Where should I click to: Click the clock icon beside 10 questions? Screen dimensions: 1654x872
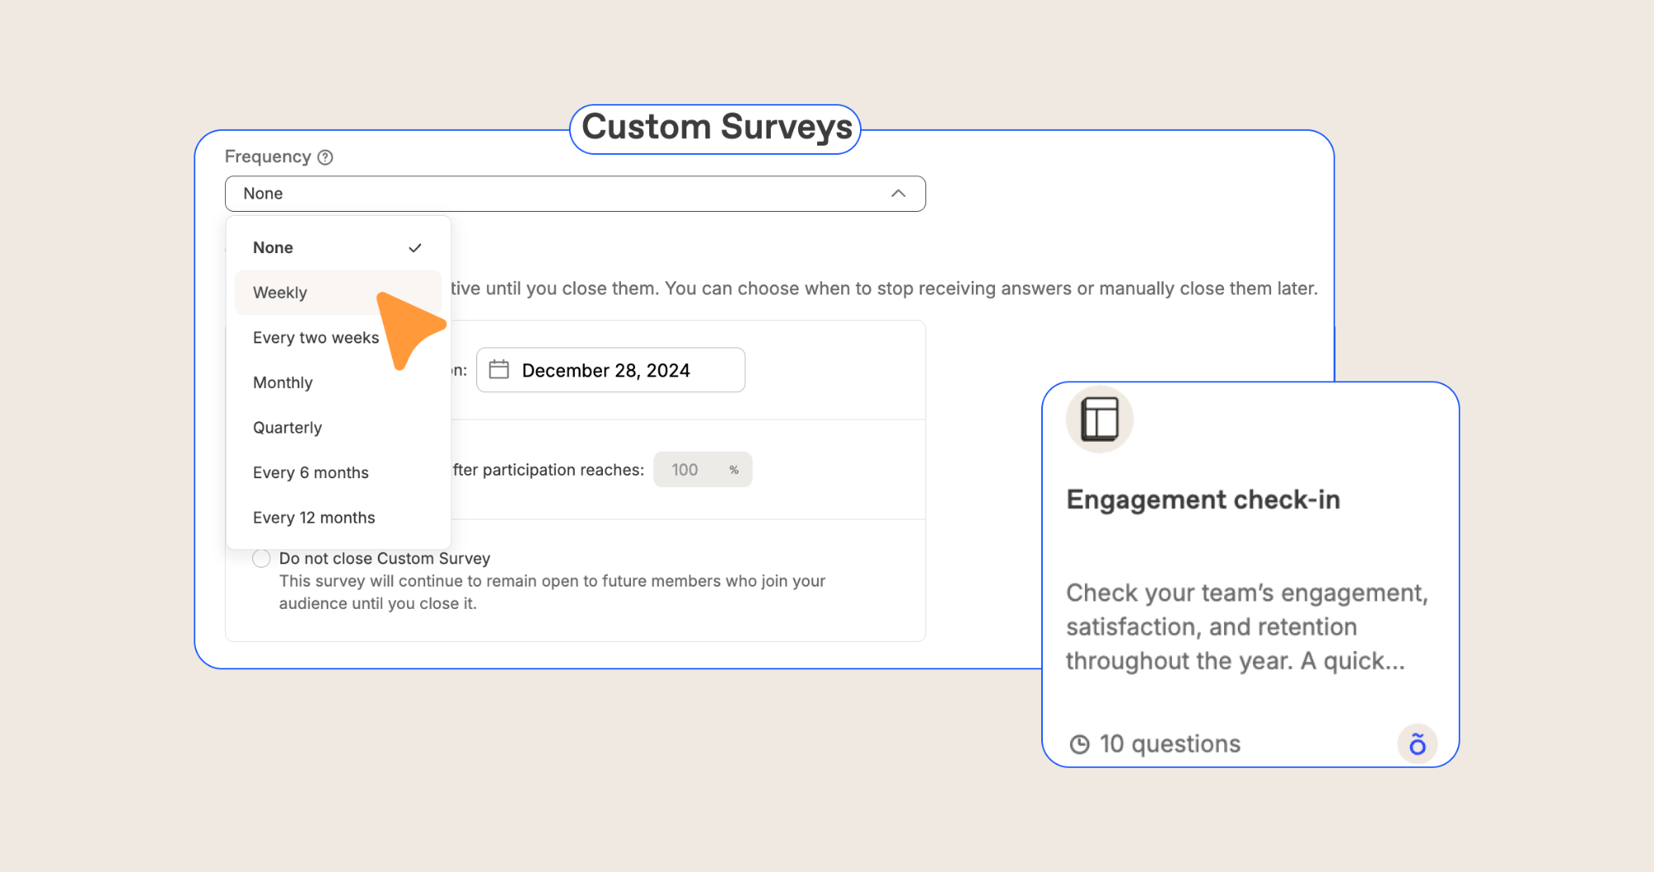1079,745
